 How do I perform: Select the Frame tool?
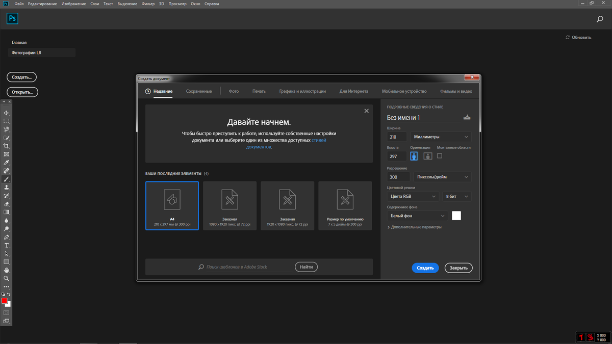pos(7,154)
